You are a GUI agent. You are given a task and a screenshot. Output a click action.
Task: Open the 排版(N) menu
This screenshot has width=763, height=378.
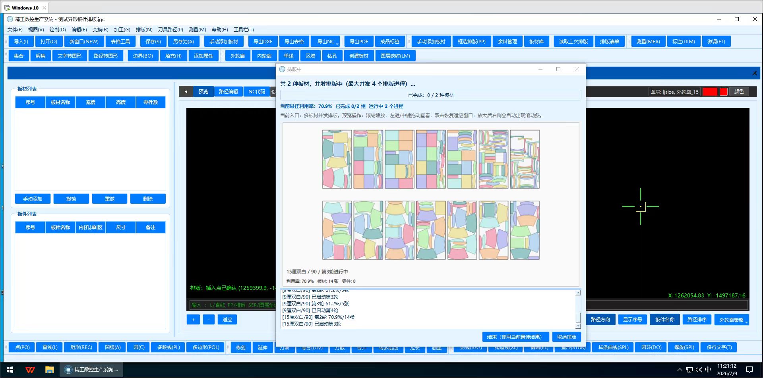point(144,30)
